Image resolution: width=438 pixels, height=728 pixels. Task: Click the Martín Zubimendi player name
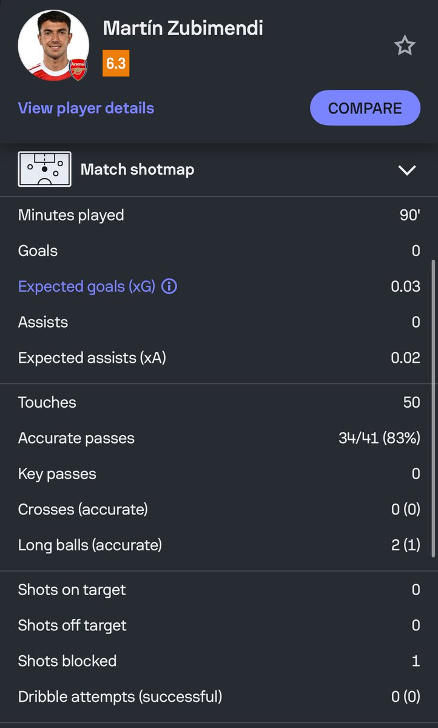coord(183,28)
